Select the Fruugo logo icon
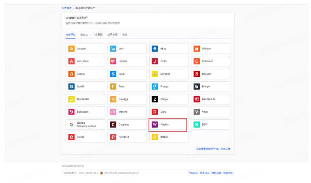 point(155,86)
